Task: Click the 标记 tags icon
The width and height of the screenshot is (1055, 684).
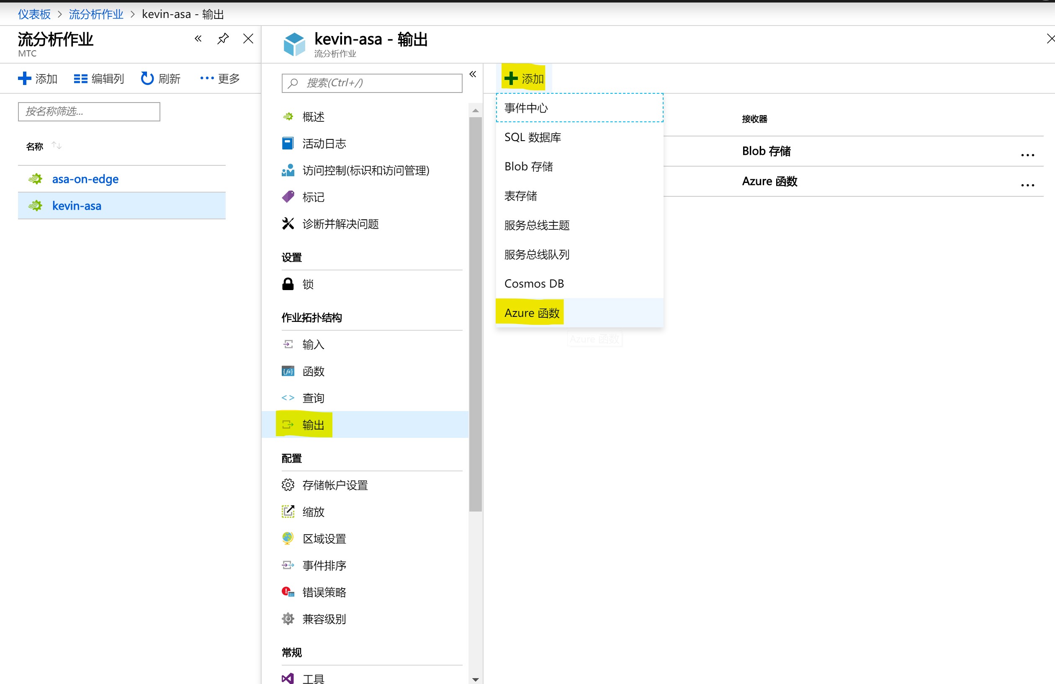Action: [288, 196]
